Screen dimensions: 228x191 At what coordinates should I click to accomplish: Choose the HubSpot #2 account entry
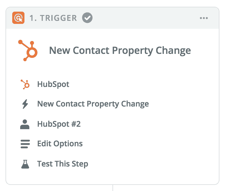pos(59,124)
